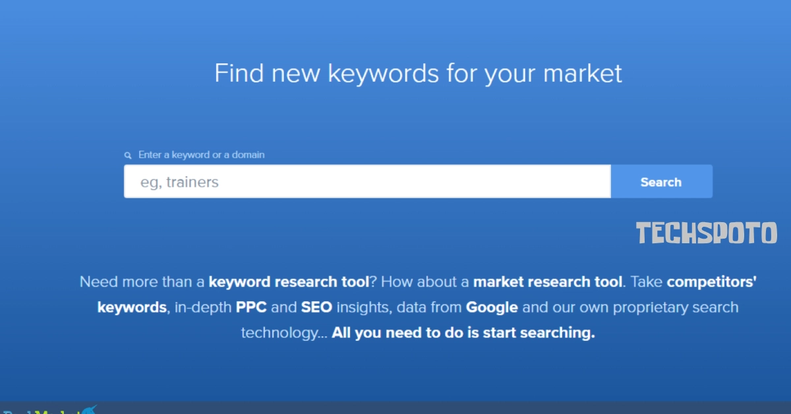Viewport: 791px width, 414px height.
Task: Click the bold 'SEO' text
Action: (x=316, y=307)
